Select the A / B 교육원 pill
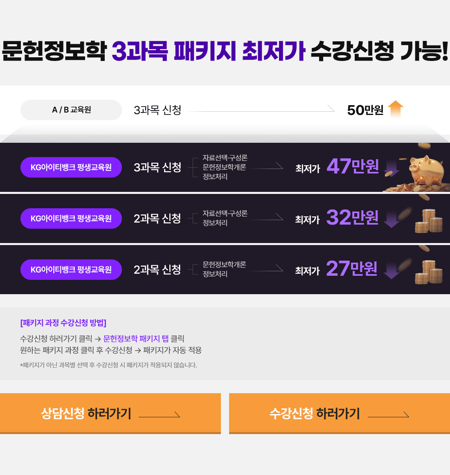Viewport: 450px width, 475px height. coord(71,110)
